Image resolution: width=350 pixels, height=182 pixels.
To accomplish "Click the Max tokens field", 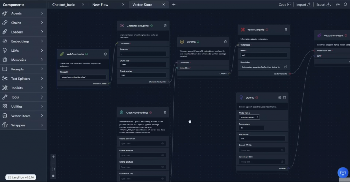I will (262, 139).
